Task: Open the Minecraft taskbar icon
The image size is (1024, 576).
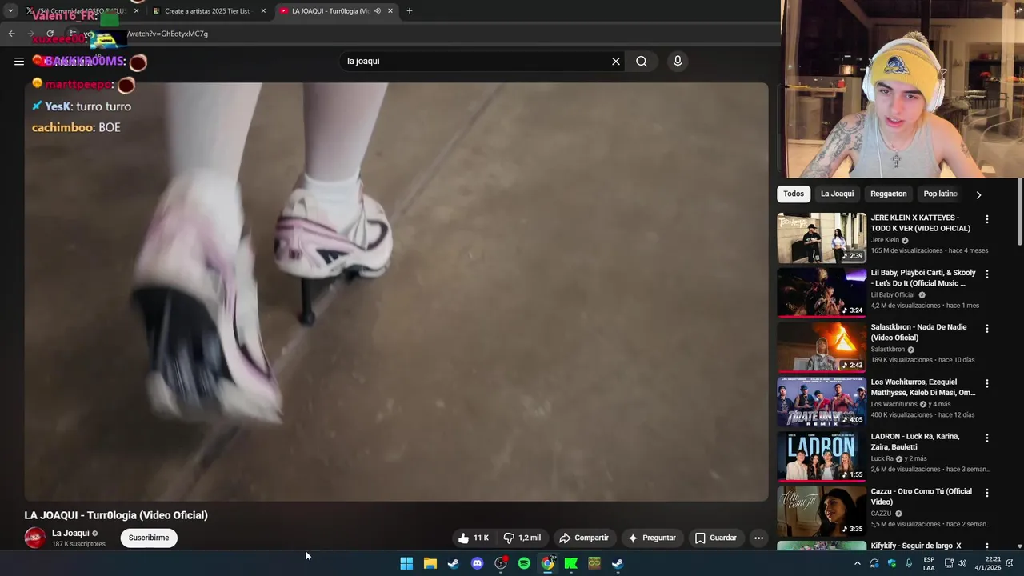Action: [594, 563]
